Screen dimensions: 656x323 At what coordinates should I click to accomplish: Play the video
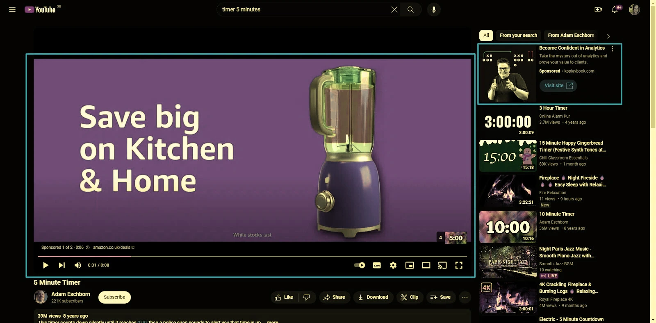pos(46,265)
